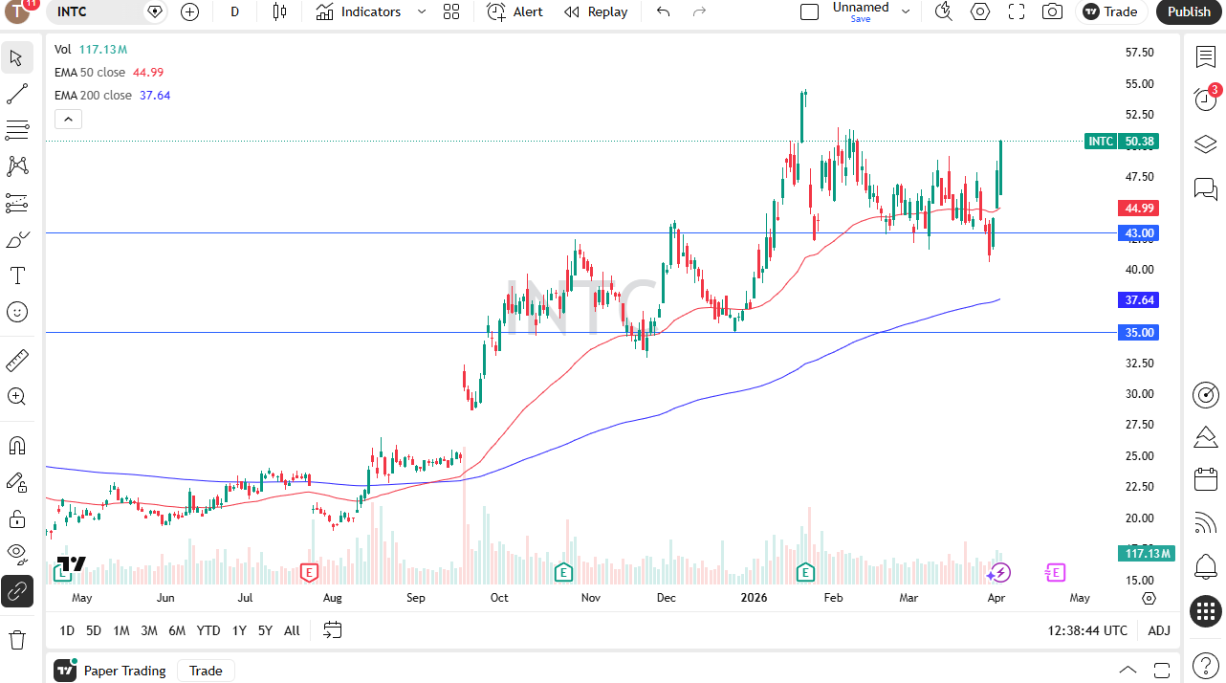Select the 6M date range

click(177, 630)
